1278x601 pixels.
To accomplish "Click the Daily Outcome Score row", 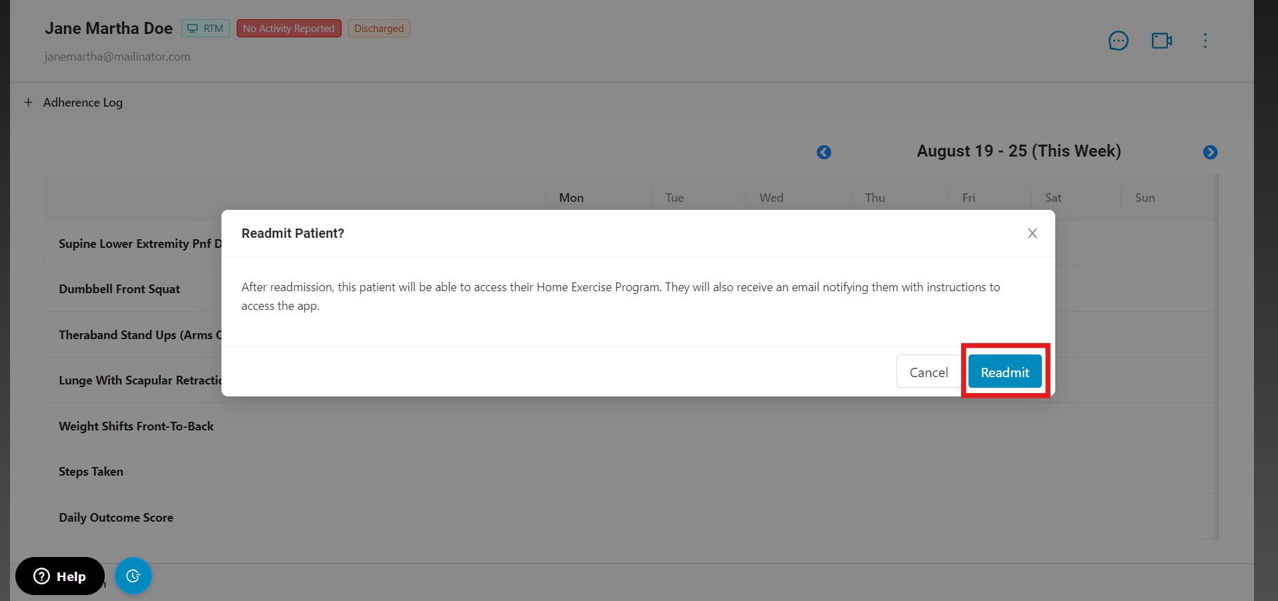I will 116,518.
